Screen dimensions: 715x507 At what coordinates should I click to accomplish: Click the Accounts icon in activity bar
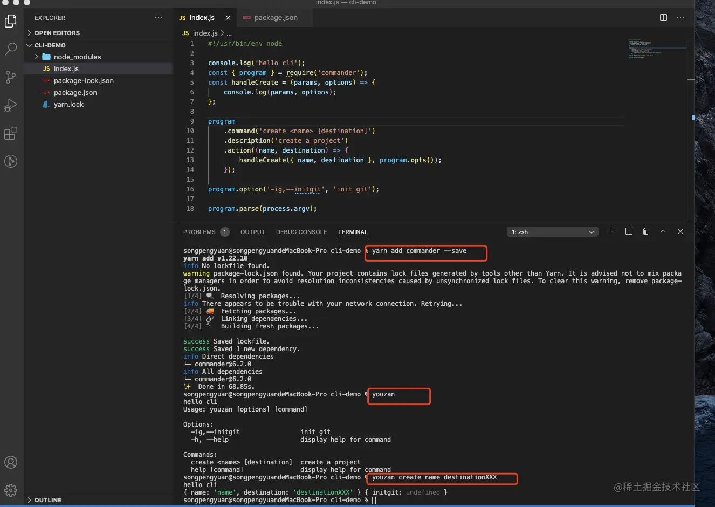pos(11,462)
